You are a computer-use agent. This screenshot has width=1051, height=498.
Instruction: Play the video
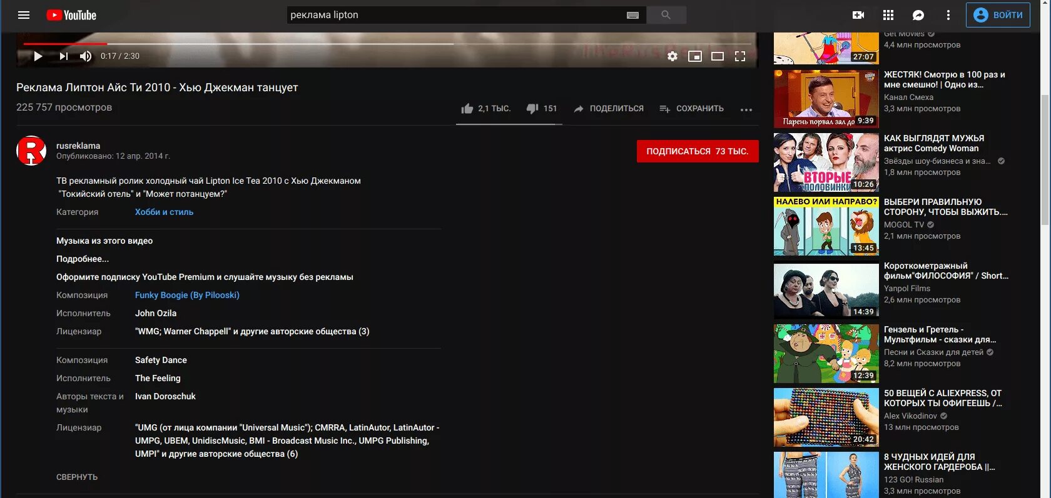coord(38,56)
